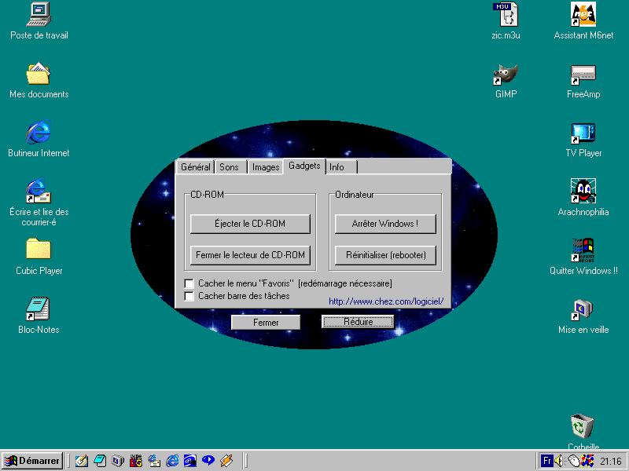The image size is (629, 471).
Task: Open the Info tab
Action: (x=341, y=167)
